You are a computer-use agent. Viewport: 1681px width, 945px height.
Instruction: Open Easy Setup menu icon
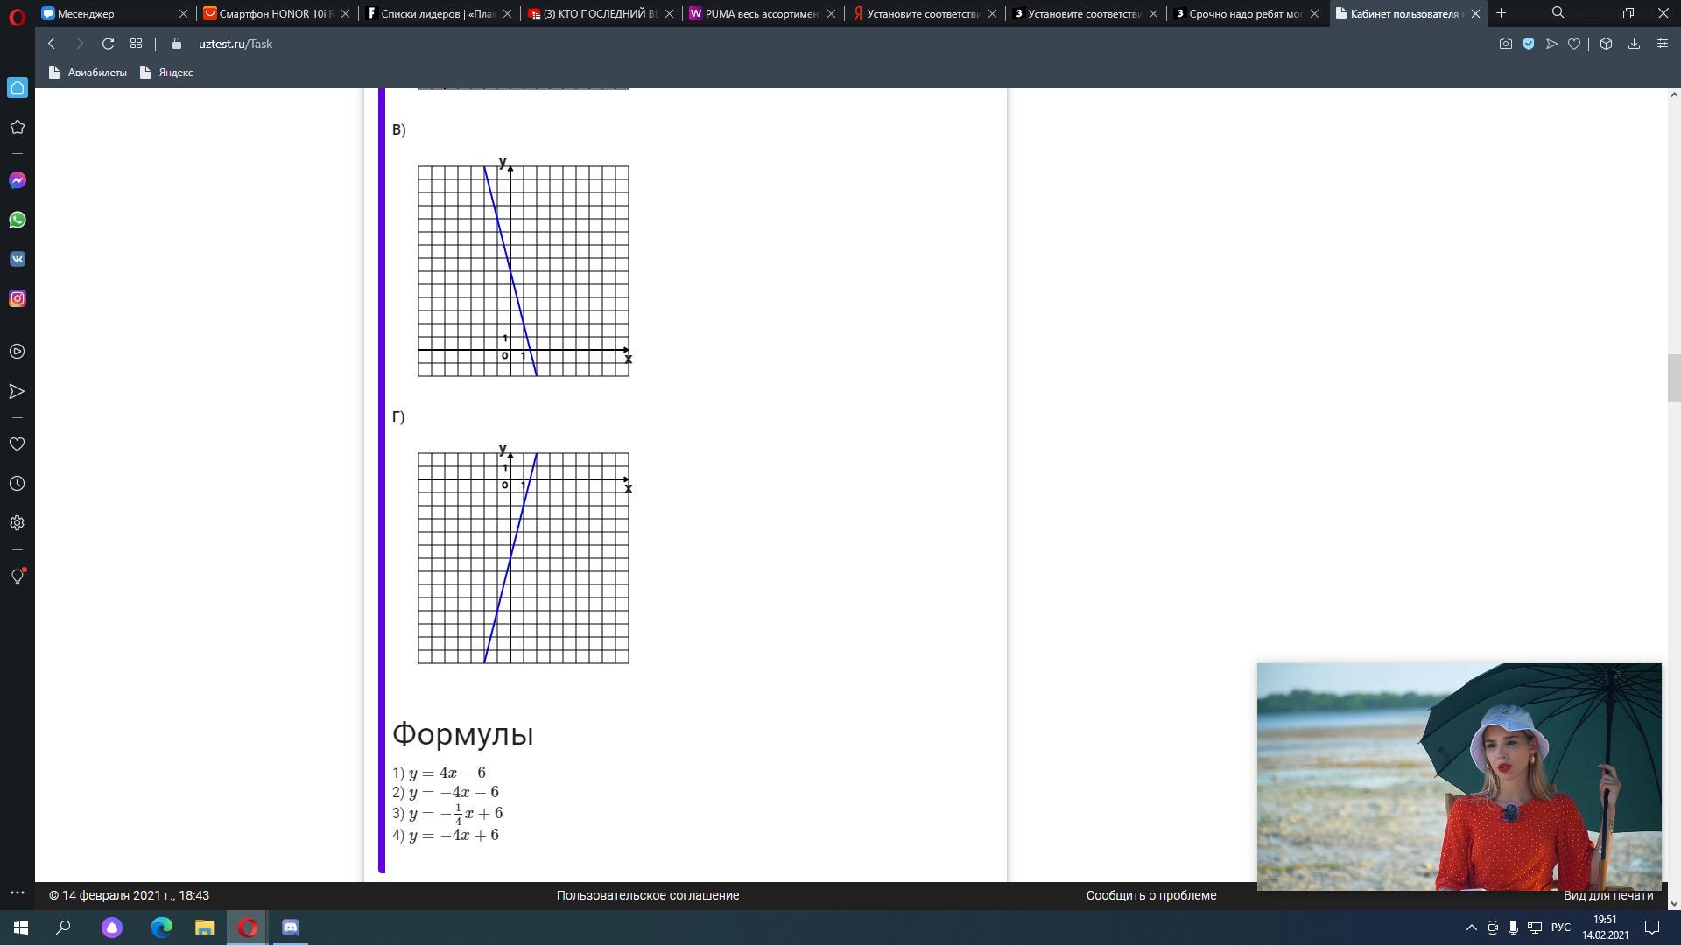coord(1662,44)
